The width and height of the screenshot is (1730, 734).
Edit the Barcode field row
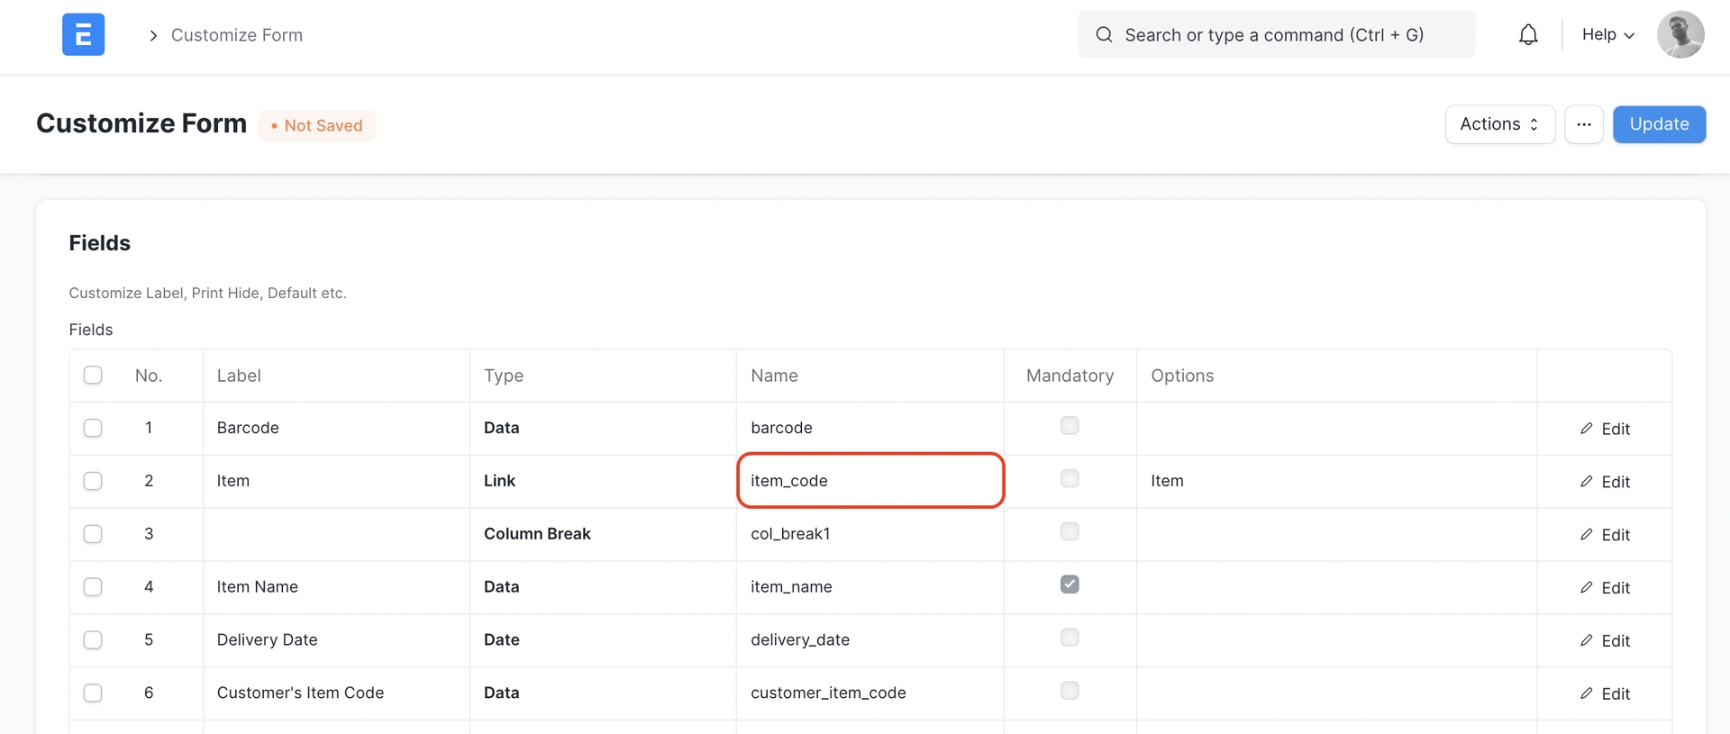click(1605, 429)
